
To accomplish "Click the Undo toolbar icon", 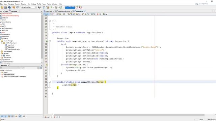I will click(x=14, y=7).
